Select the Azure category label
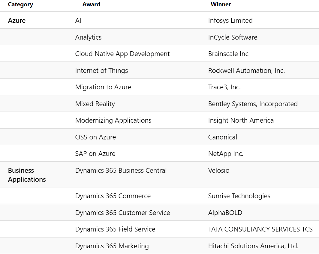Viewport: 319px width, 254px height. (17, 20)
